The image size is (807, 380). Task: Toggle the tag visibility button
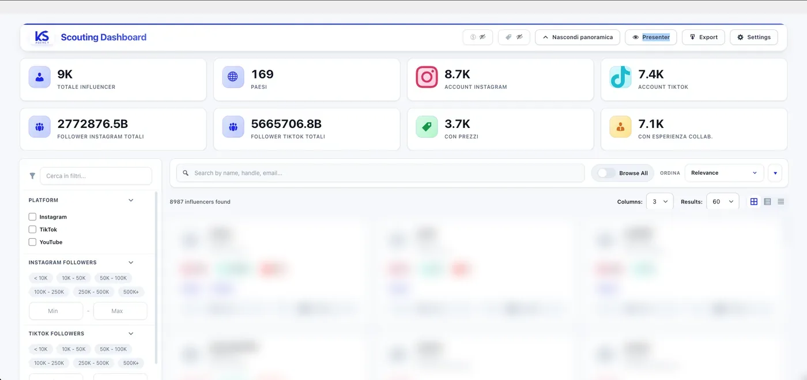[x=514, y=37]
